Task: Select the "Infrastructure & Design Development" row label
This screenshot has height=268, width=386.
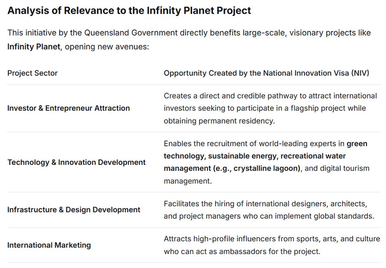Action: coord(74,210)
